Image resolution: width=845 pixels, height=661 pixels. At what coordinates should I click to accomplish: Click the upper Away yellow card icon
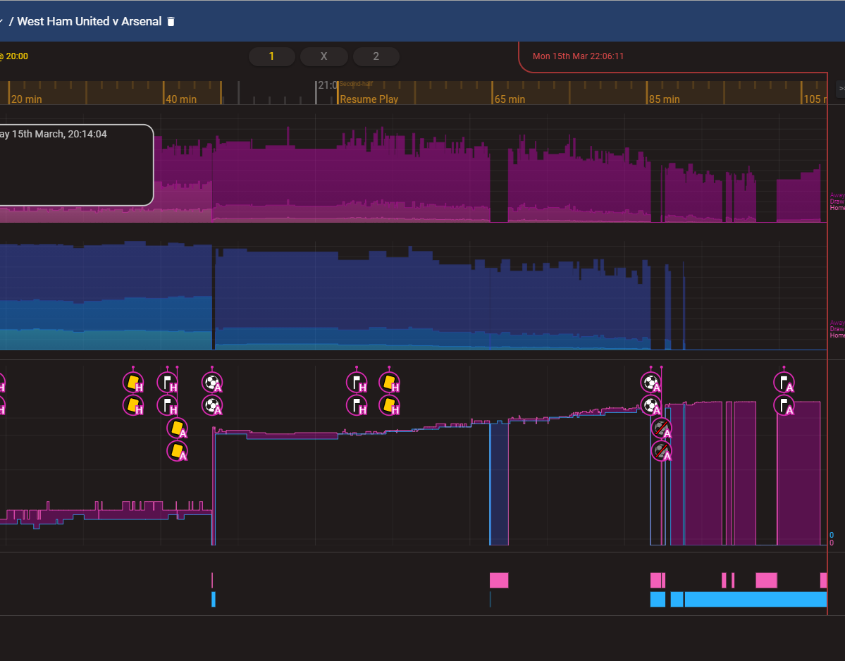point(178,428)
